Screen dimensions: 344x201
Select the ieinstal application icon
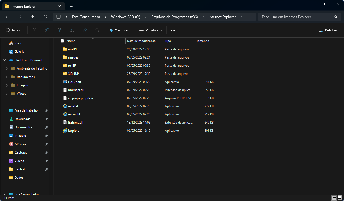(65, 106)
